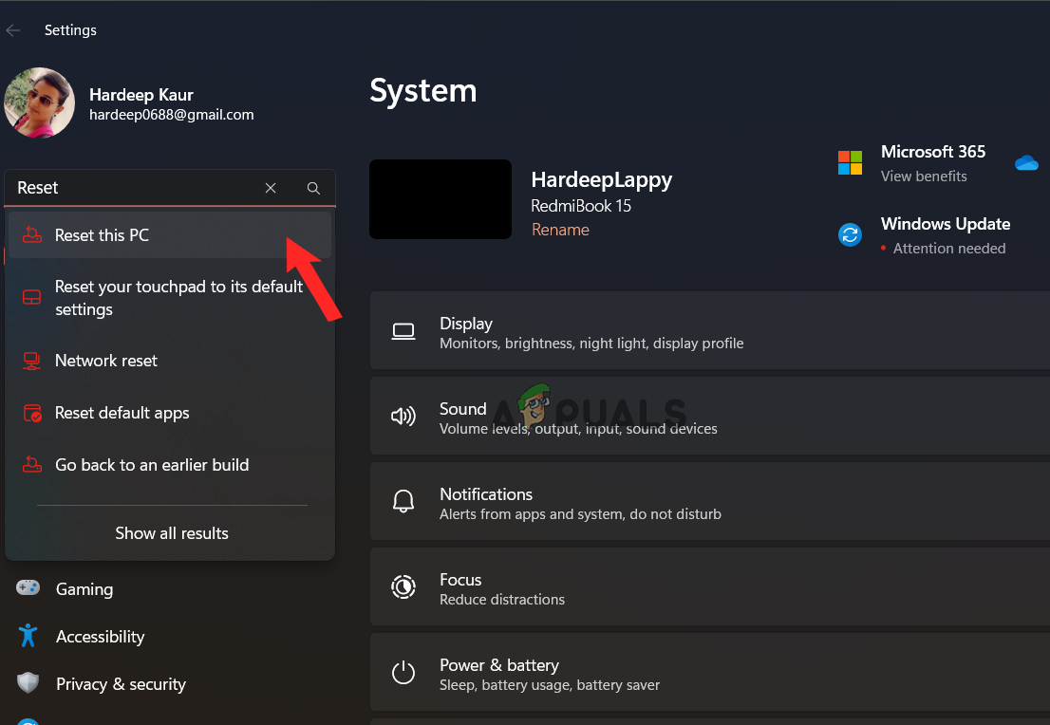Open Notifications bell icon

pos(403,502)
